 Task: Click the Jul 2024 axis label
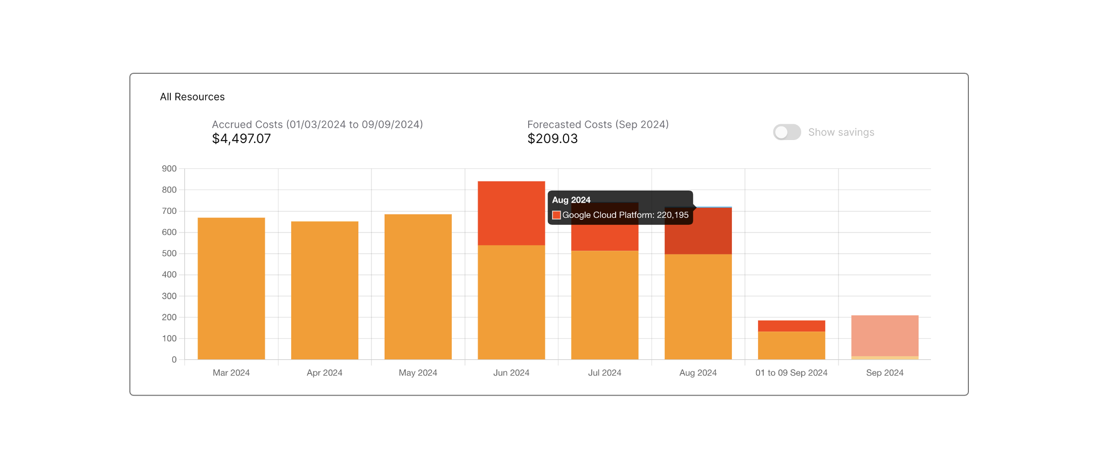[604, 373]
